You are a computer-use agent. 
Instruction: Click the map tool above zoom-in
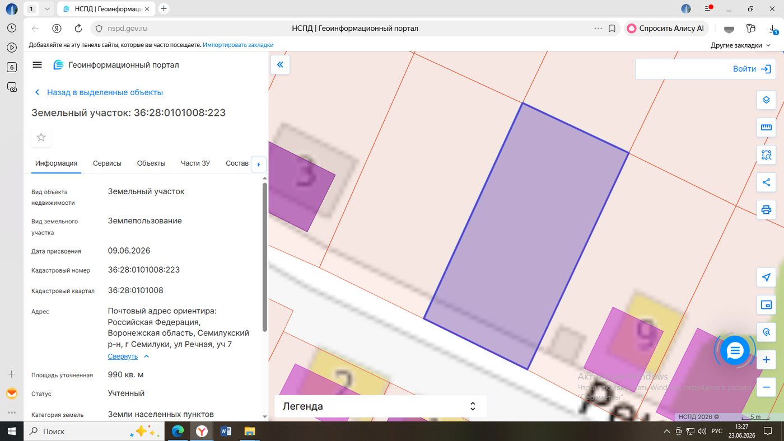coord(766,332)
